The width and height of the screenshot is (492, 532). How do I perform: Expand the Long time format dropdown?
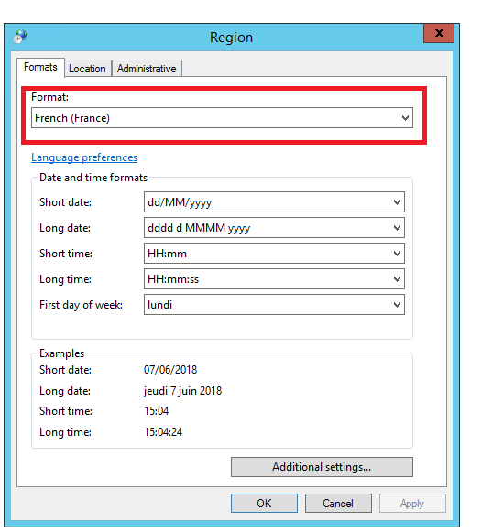pos(274,279)
